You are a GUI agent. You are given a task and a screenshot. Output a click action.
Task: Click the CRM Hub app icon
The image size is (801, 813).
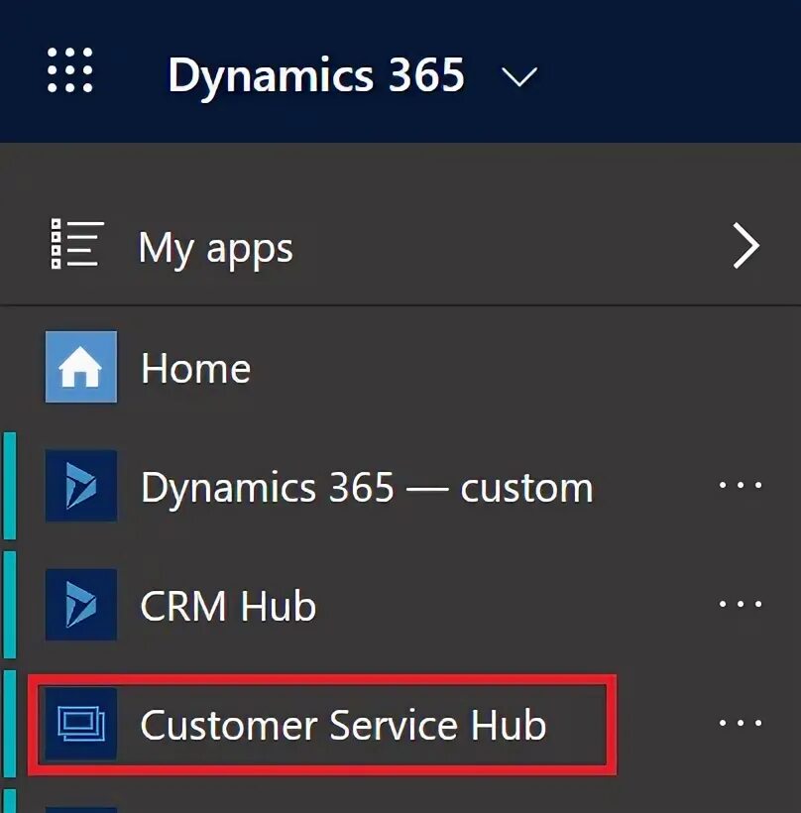[81, 605]
